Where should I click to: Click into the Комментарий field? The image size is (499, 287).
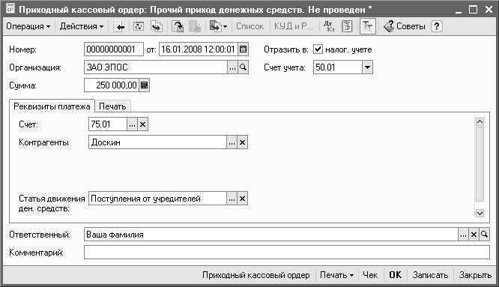(287, 253)
